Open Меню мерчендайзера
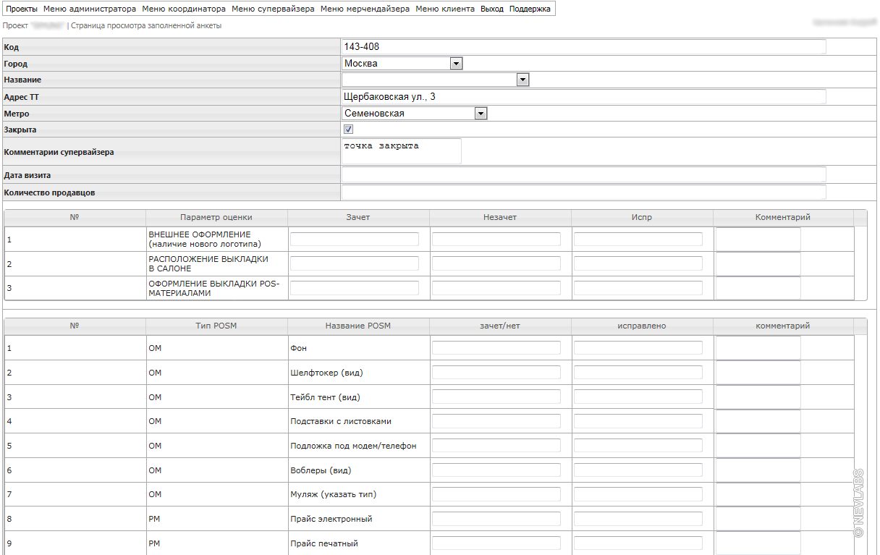 (365, 9)
